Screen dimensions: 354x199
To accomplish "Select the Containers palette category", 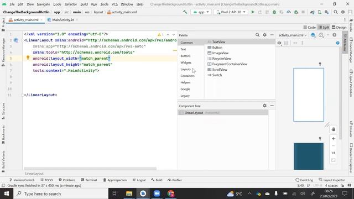I will tap(188, 76).
